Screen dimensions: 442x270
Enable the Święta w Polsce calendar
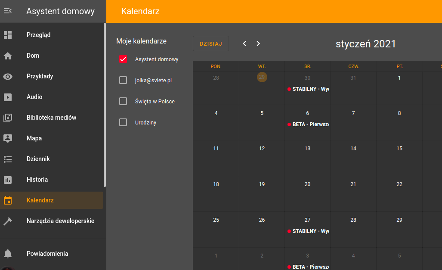(123, 101)
